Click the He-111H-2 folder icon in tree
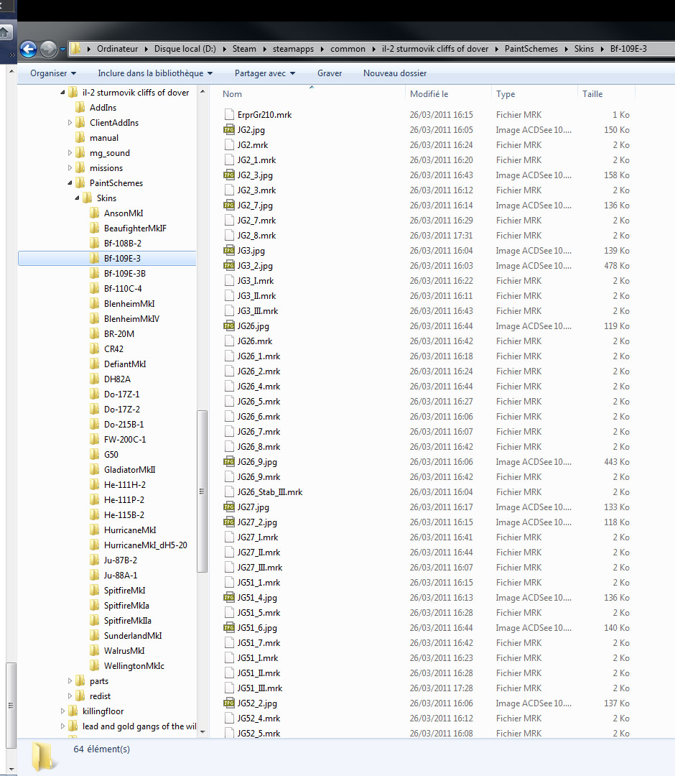The height and width of the screenshot is (776, 675). pyautogui.click(x=95, y=485)
